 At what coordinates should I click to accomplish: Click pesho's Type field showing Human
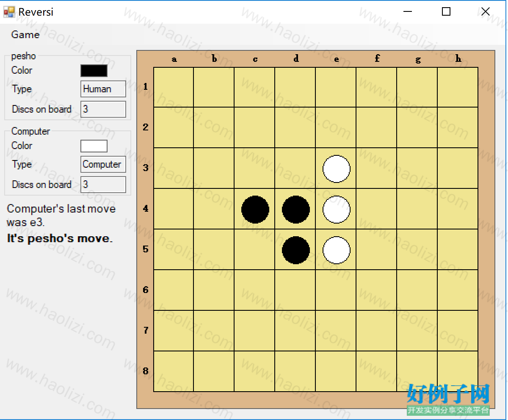pos(103,89)
